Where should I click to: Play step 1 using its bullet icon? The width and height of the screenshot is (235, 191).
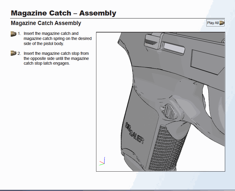pos(13,34)
